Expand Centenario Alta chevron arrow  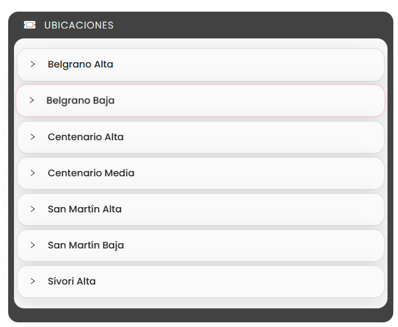tap(33, 137)
